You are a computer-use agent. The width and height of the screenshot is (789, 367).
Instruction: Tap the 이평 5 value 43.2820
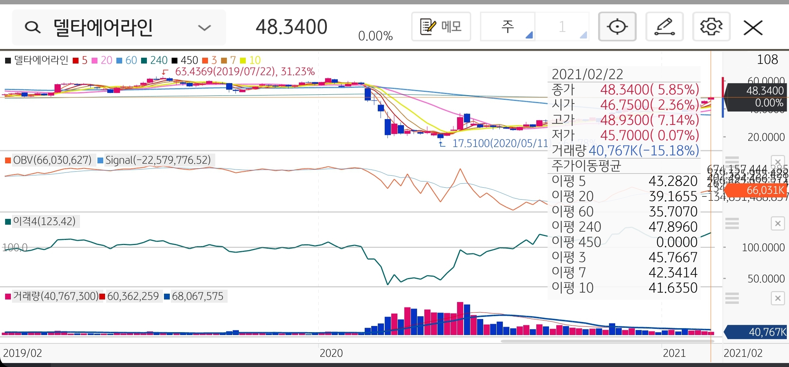click(x=673, y=181)
